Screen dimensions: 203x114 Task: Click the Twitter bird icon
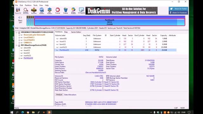pyautogui.click(x=171, y=9)
